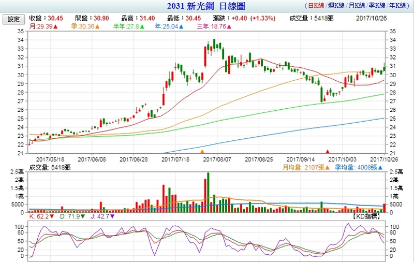Screen dimensions: 414x262
Task: Click the x-axis date 2017/07/18
Action: point(175,159)
